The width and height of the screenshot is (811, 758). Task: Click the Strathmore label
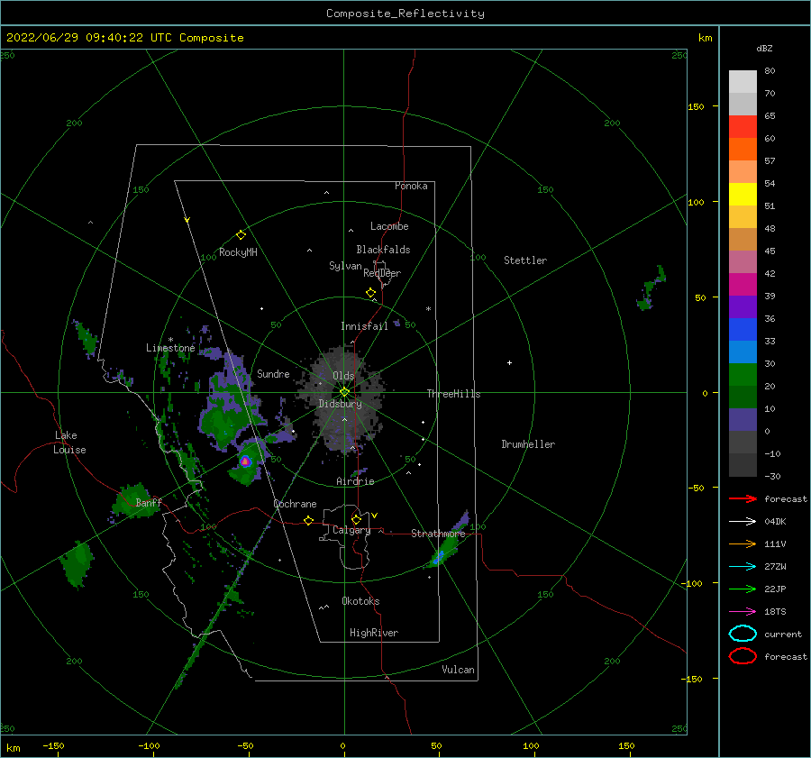[x=438, y=534]
